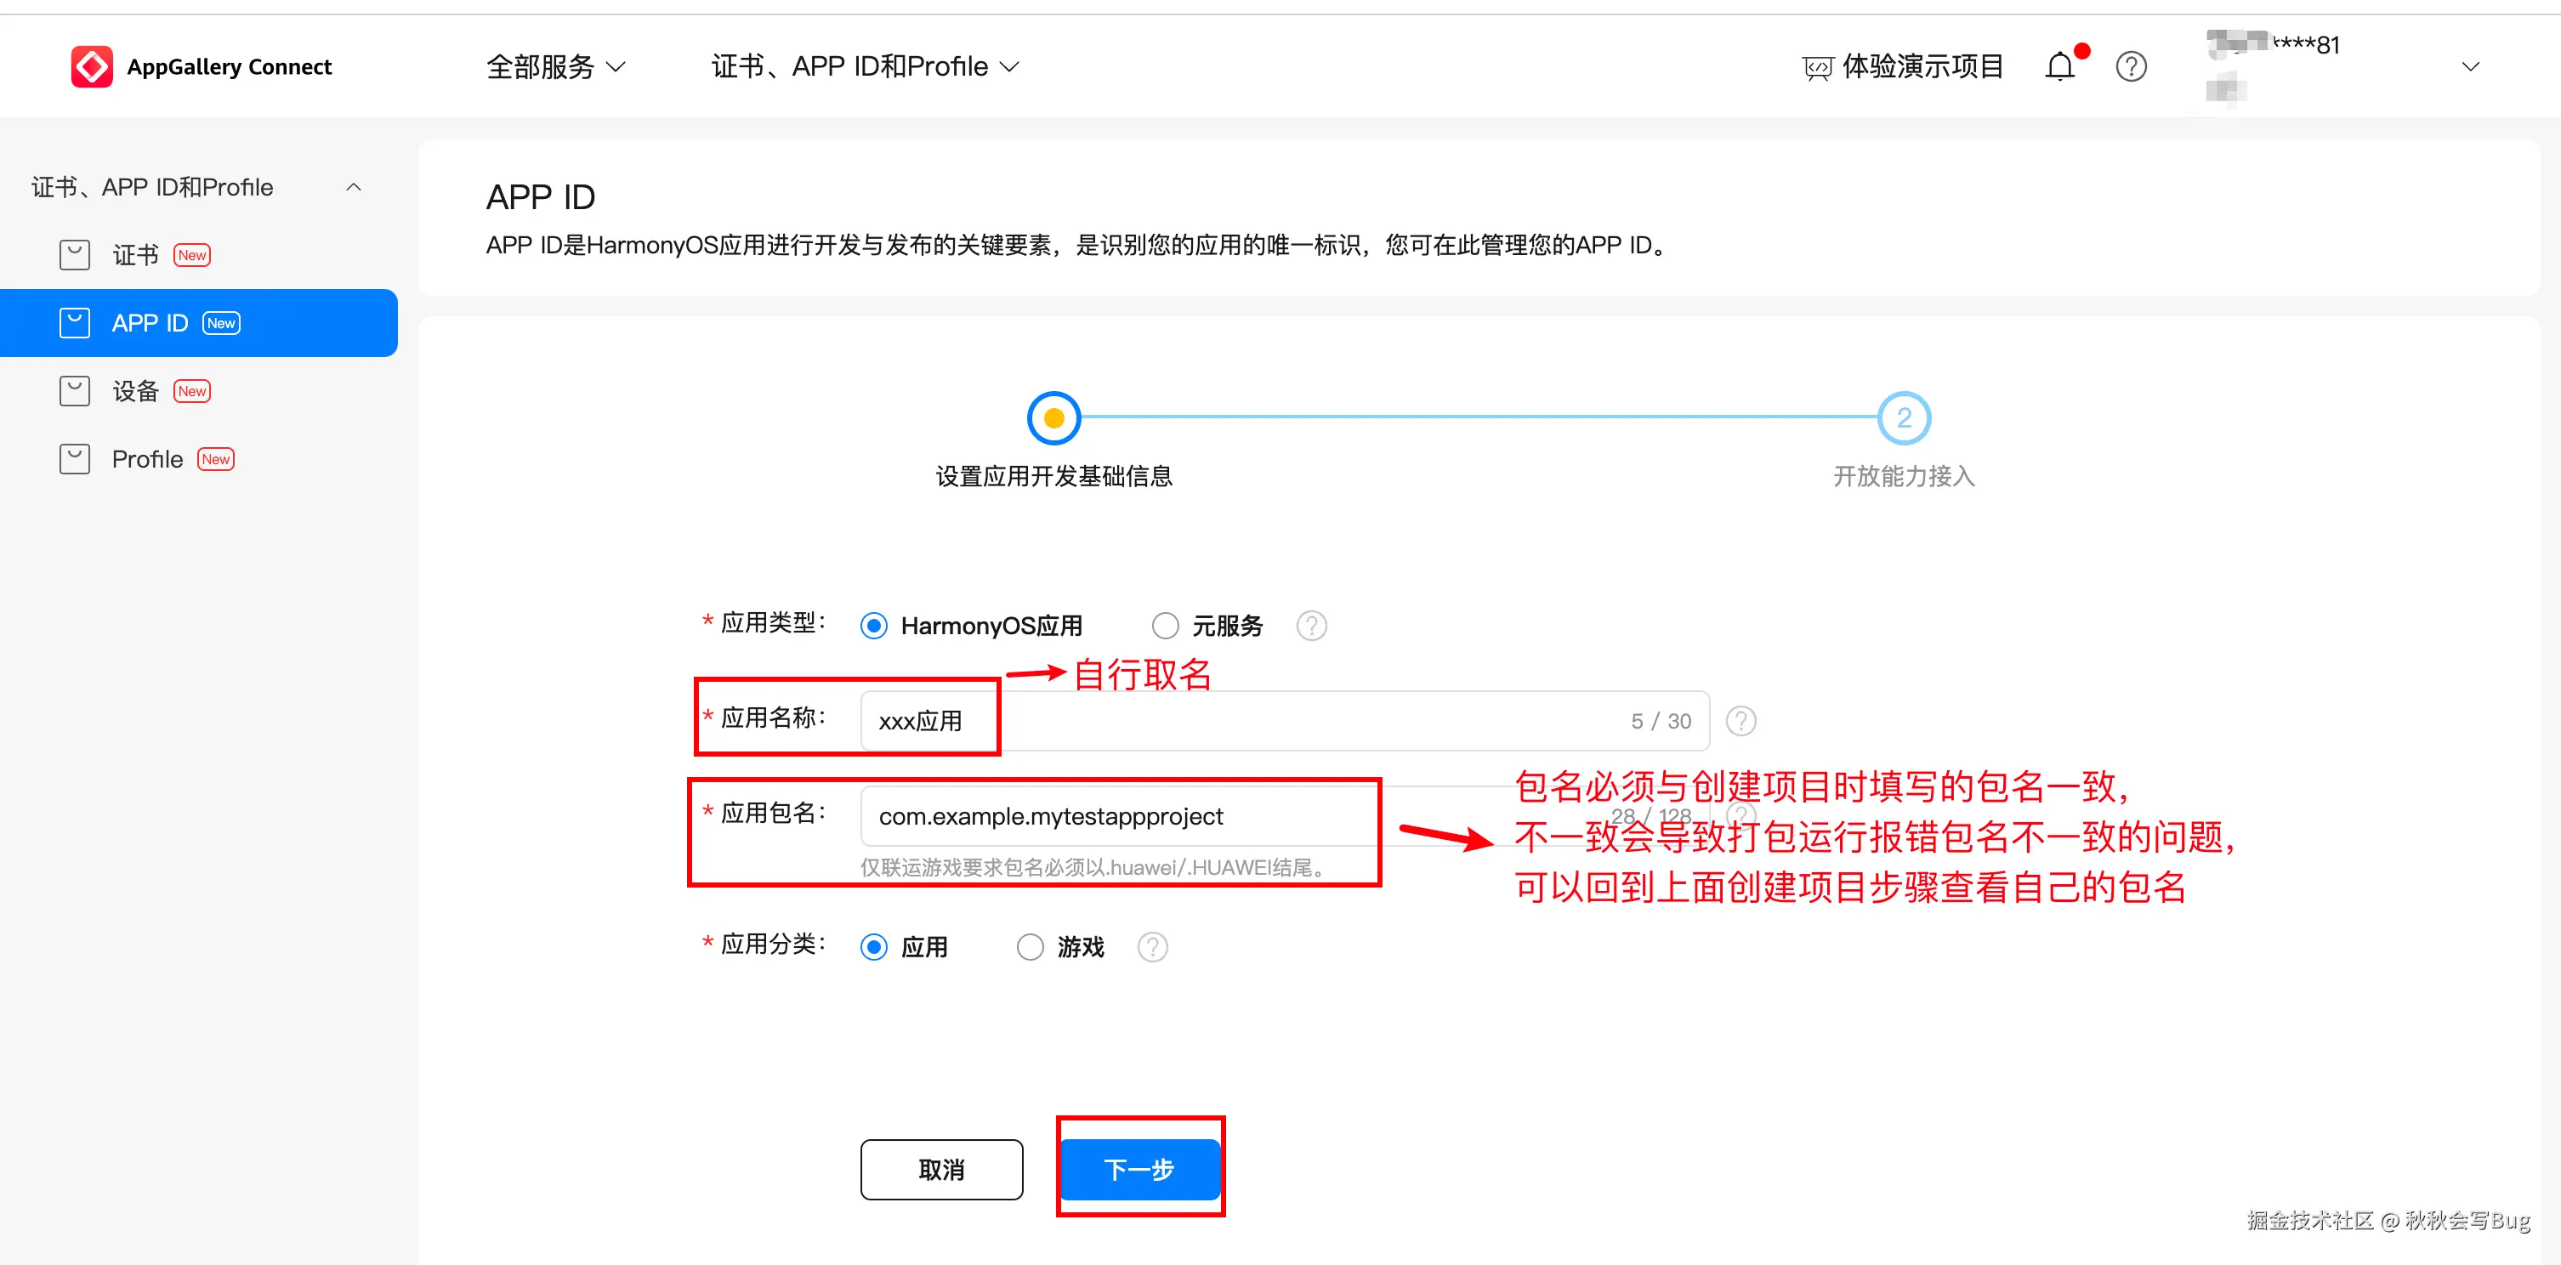Viewport: 2561px width, 1265px height.
Task: Open the 全部服务 dropdown menu
Action: coord(556,66)
